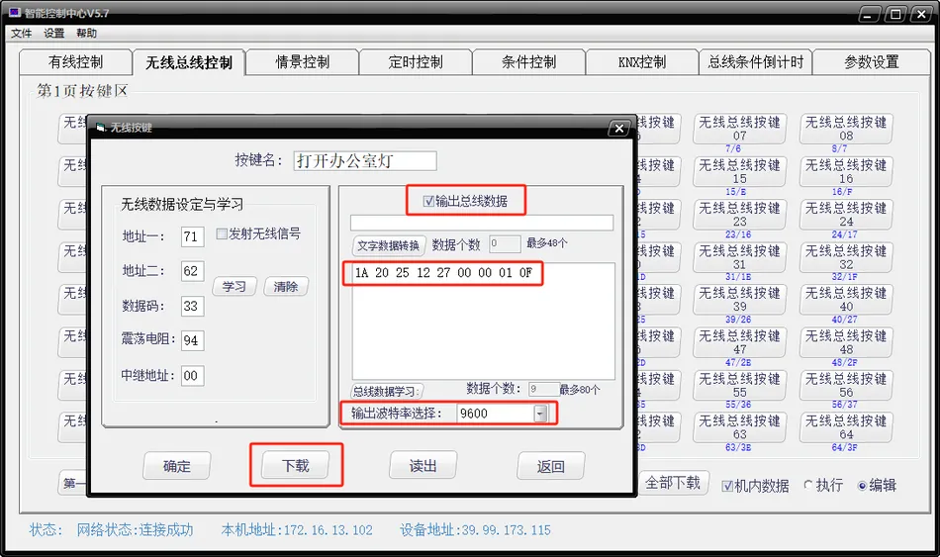Viewport: 940px width, 557px height.
Task: Click the app icon in main title bar
Action: [x=15, y=12]
